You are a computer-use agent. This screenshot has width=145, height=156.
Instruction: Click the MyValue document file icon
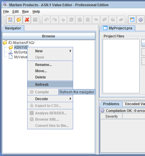pos(11,57)
